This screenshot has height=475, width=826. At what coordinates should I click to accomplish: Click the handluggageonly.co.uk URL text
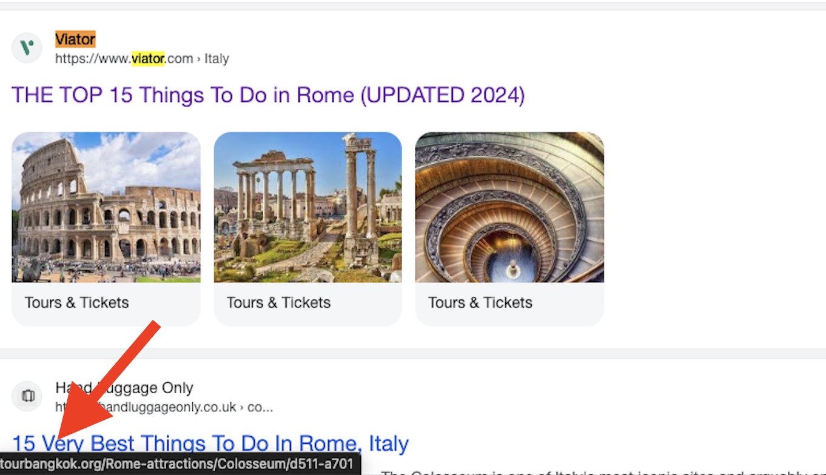point(176,407)
